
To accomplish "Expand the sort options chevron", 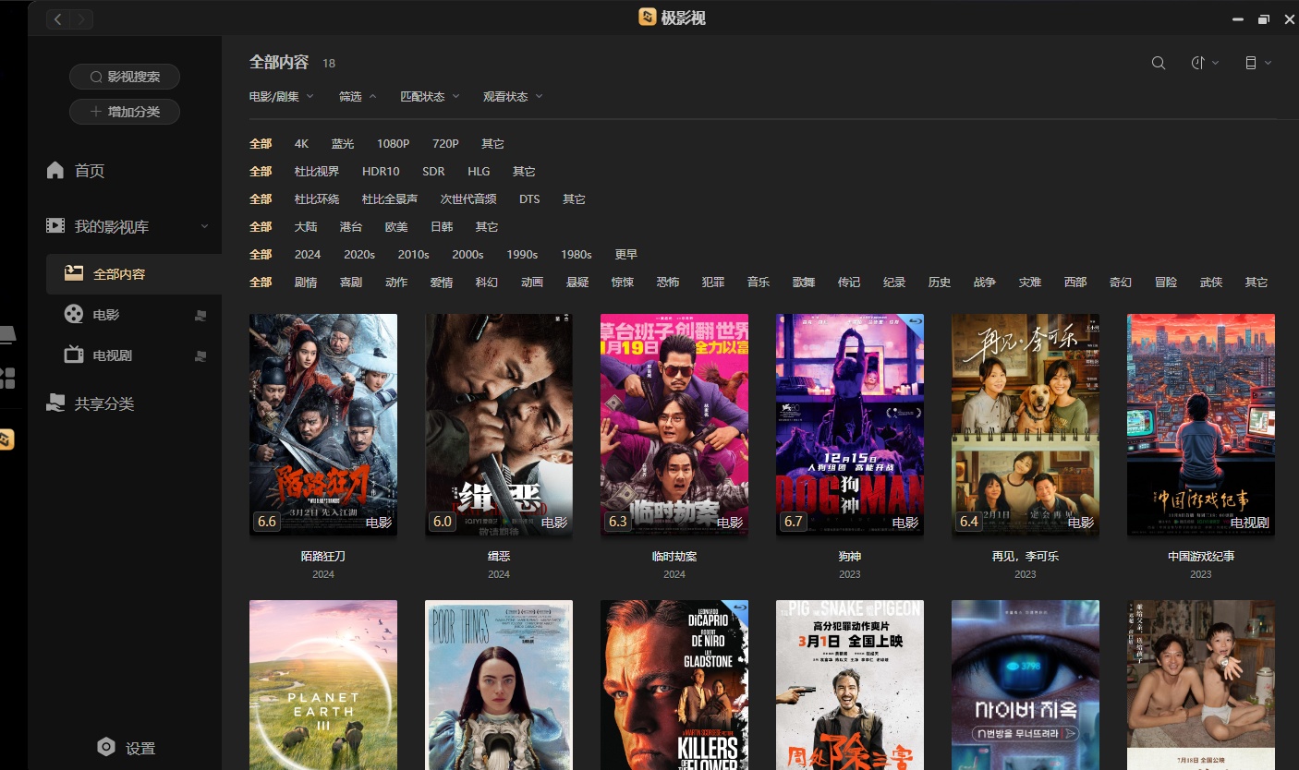I will pyautogui.click(x=1216, y=63).
